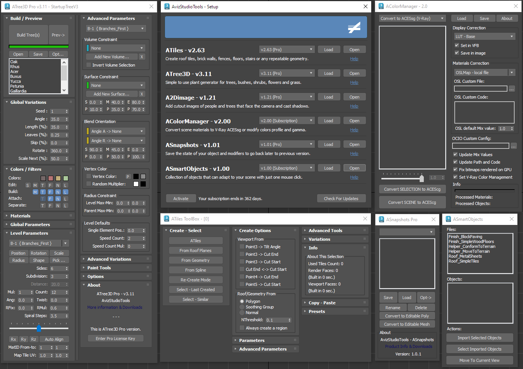Open the LUT - Base dropdown
Viewport: 523px width, 369px height.
[x=484, y=36]
